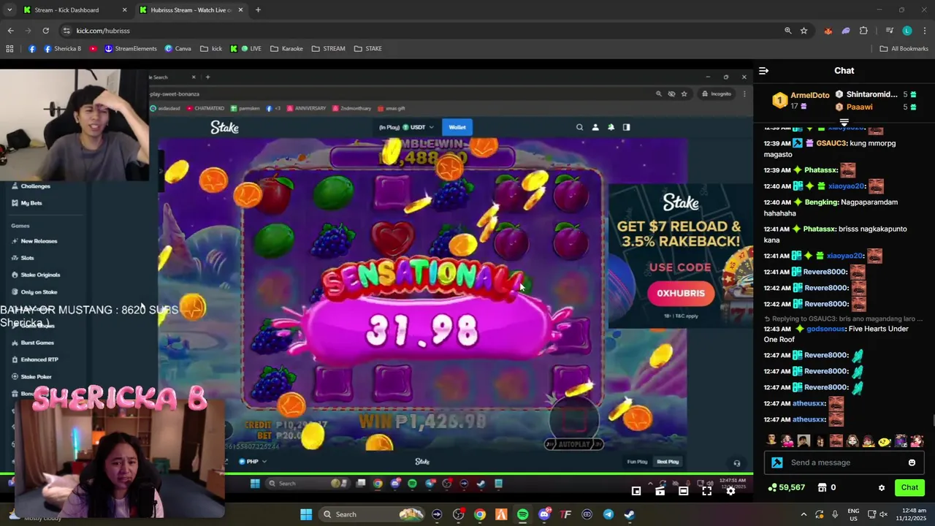Screen dimensions: 935x526
Task: Open Steam from the taskbar
Action: 629,514
